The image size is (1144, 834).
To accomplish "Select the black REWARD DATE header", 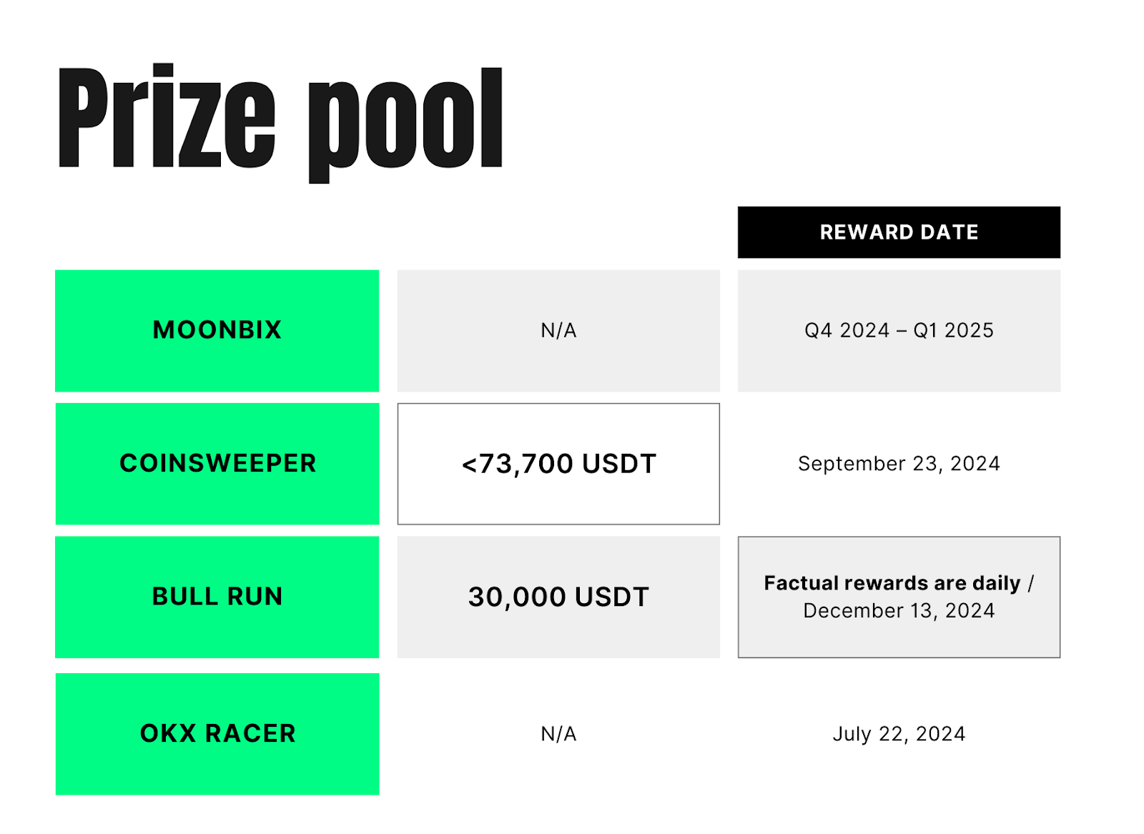I will 899,232.
